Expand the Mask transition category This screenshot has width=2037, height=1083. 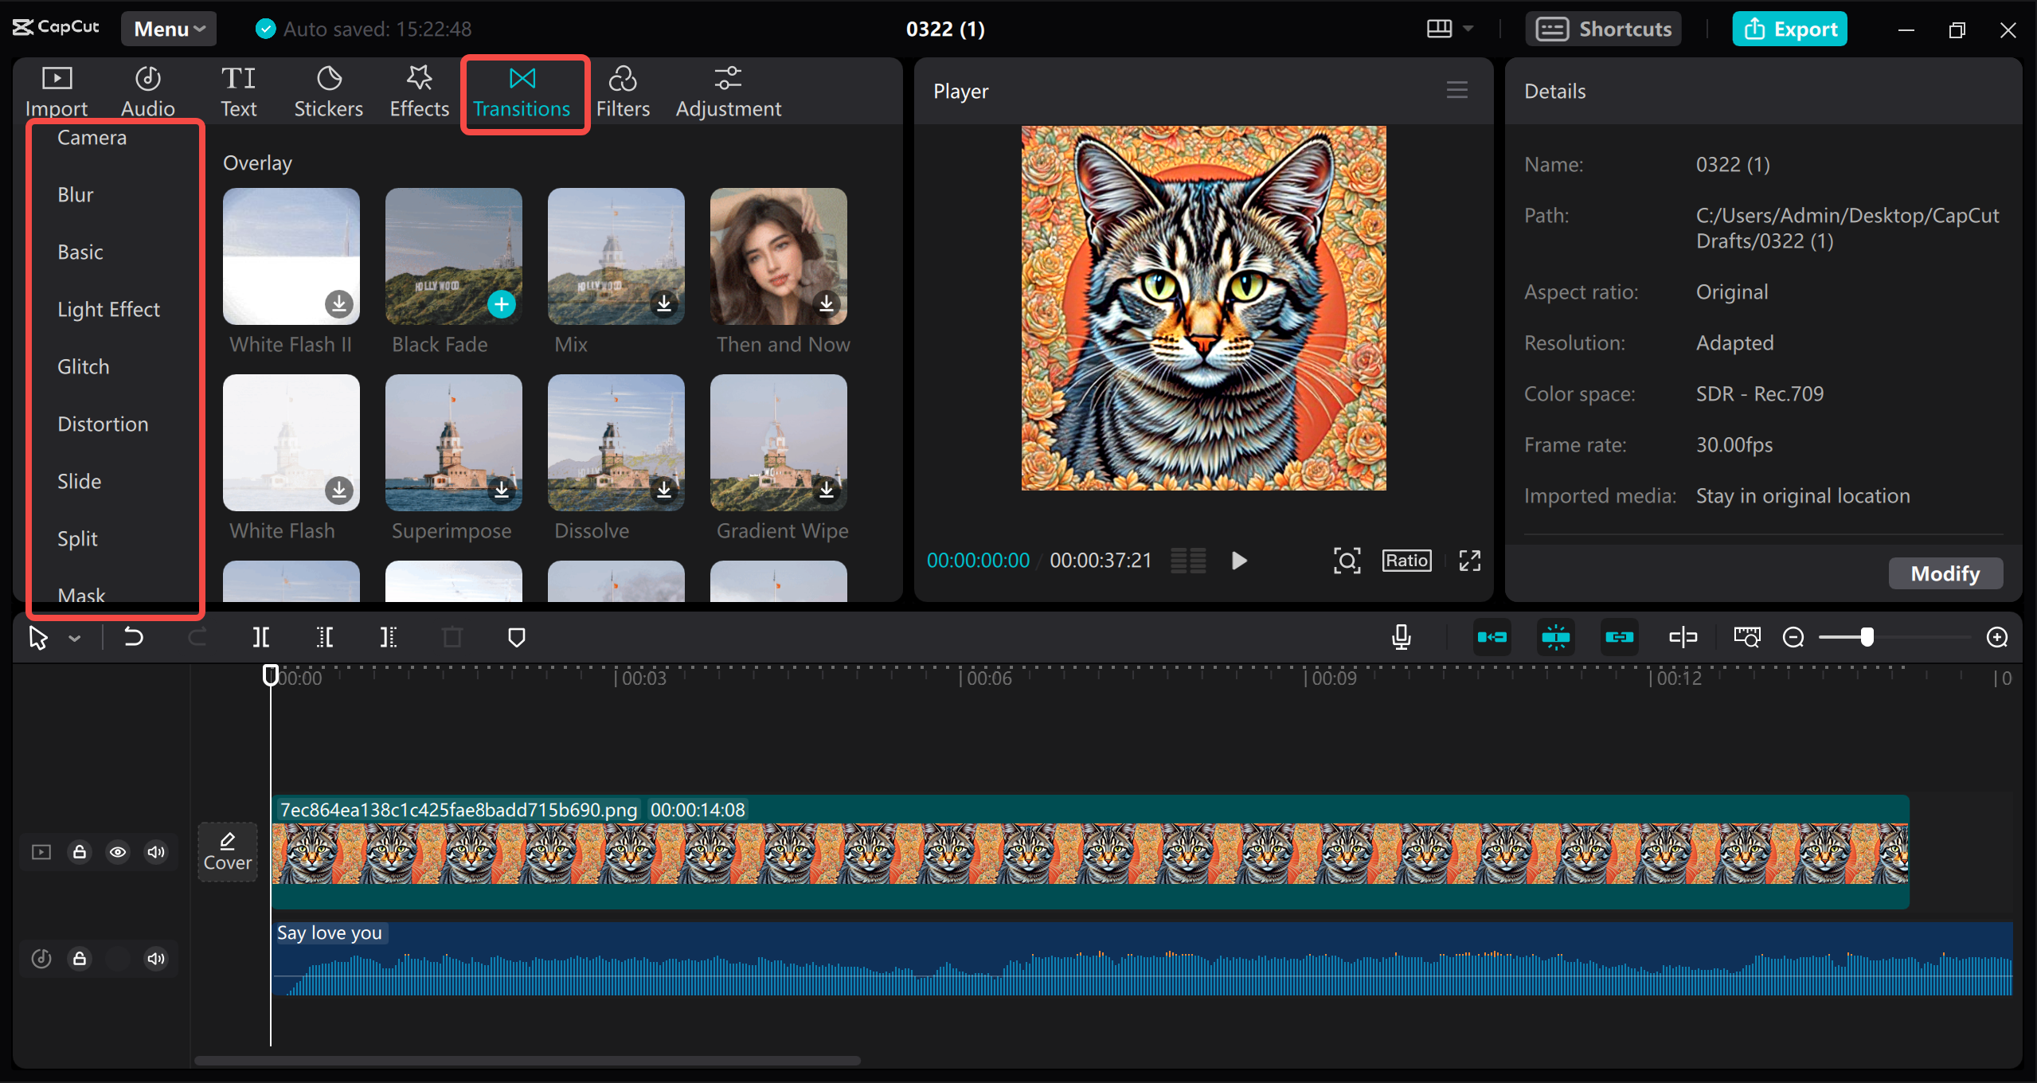78,596
